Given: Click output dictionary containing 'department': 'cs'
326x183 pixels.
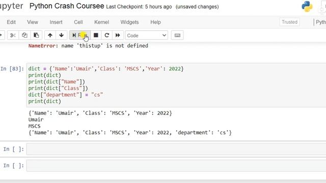Looking at the screenshot, I should pos(130,133).
